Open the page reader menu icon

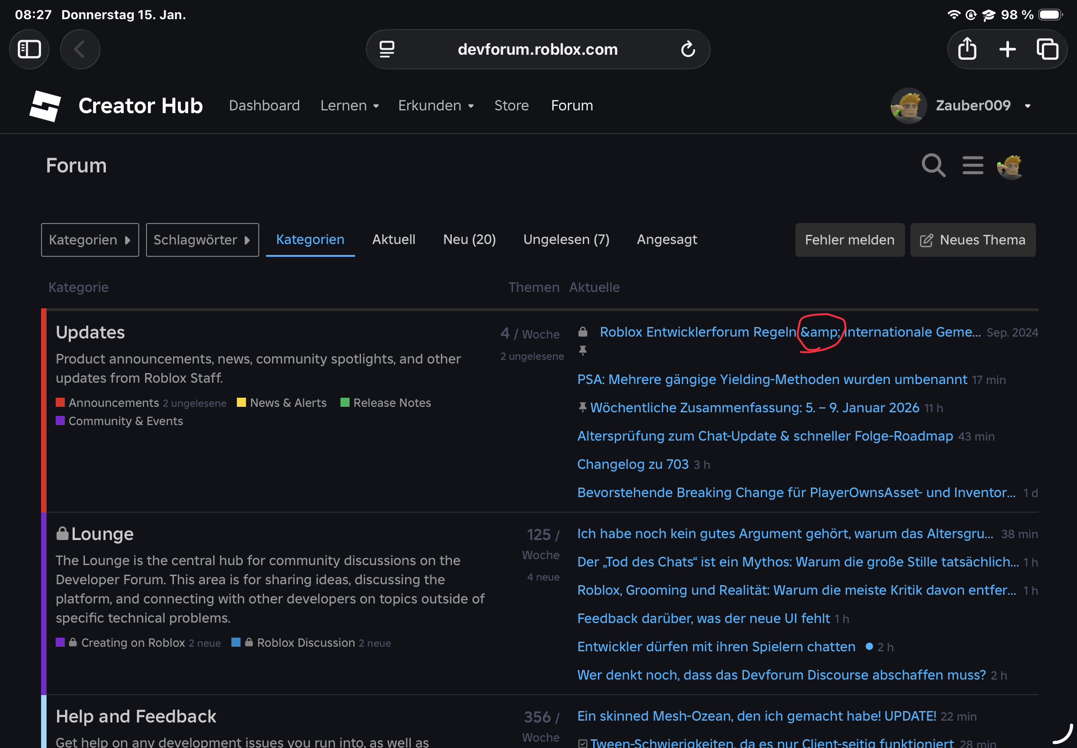tap(387, 49)
